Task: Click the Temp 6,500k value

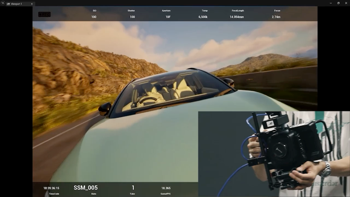Action: point(203,17)
